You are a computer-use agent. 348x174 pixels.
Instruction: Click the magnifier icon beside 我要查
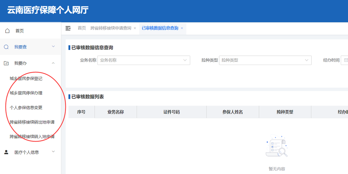pyautogui.click(x=6, y=47)
